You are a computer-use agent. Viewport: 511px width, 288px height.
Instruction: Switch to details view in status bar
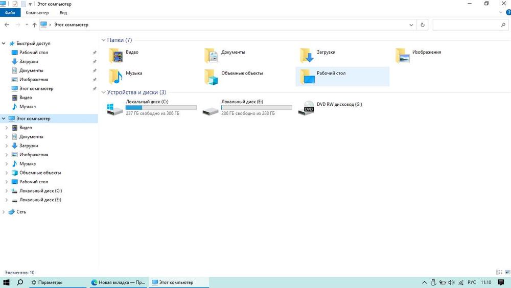tap(499, 272)
